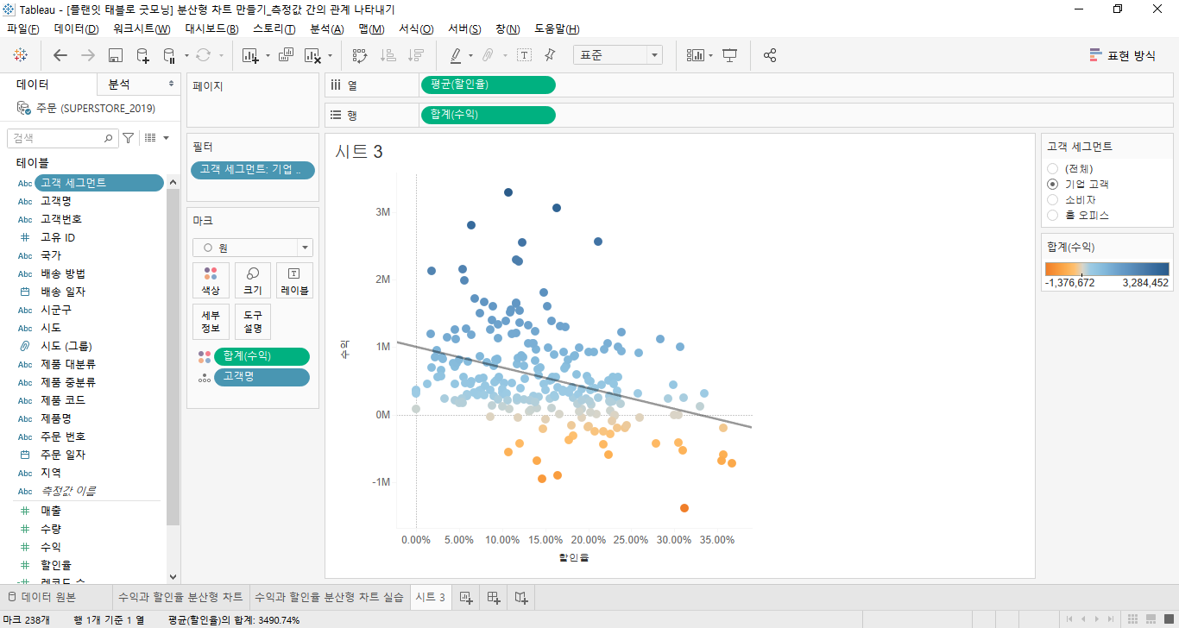
Task: Toggle mark labels T icon
Action: click(x=524, y=55)
